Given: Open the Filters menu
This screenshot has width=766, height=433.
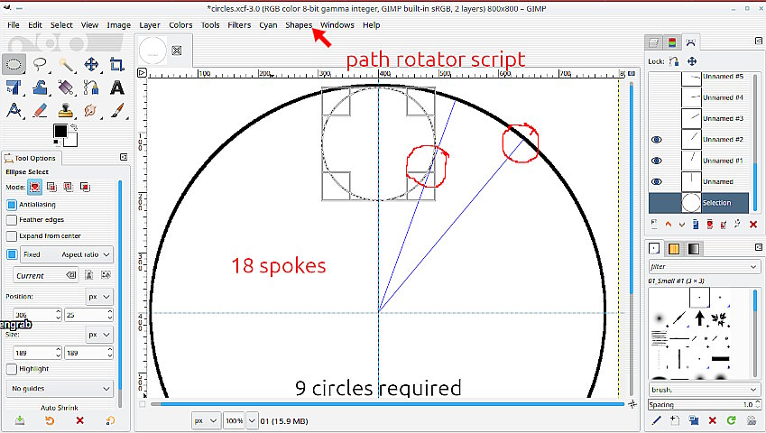Looking at the screenshot, I should point(239,25).
